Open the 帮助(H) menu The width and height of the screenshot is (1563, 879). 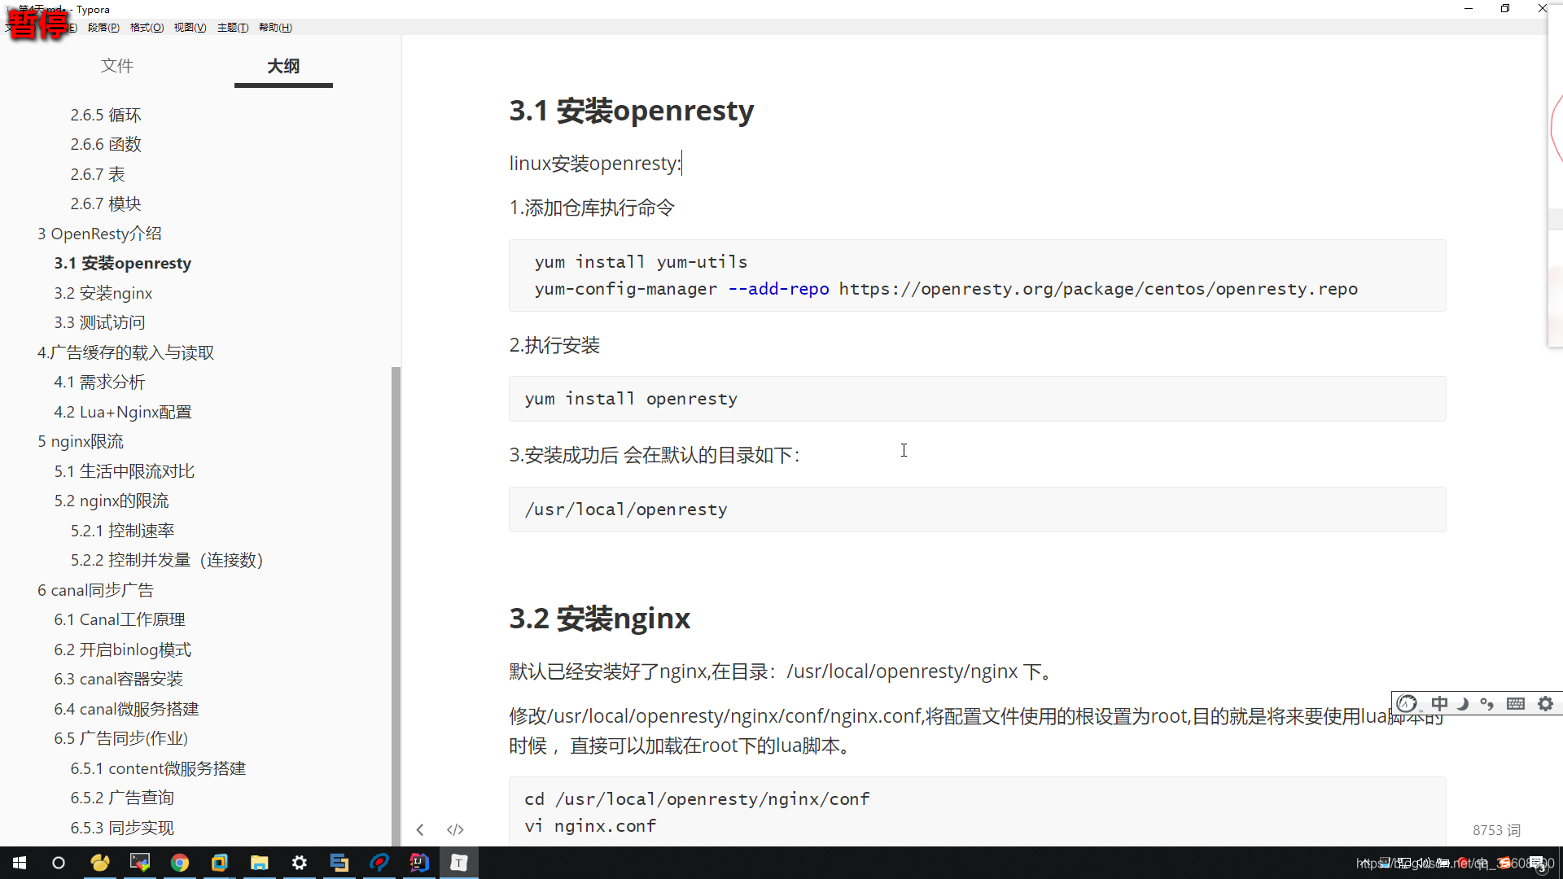tap(275, 27)
